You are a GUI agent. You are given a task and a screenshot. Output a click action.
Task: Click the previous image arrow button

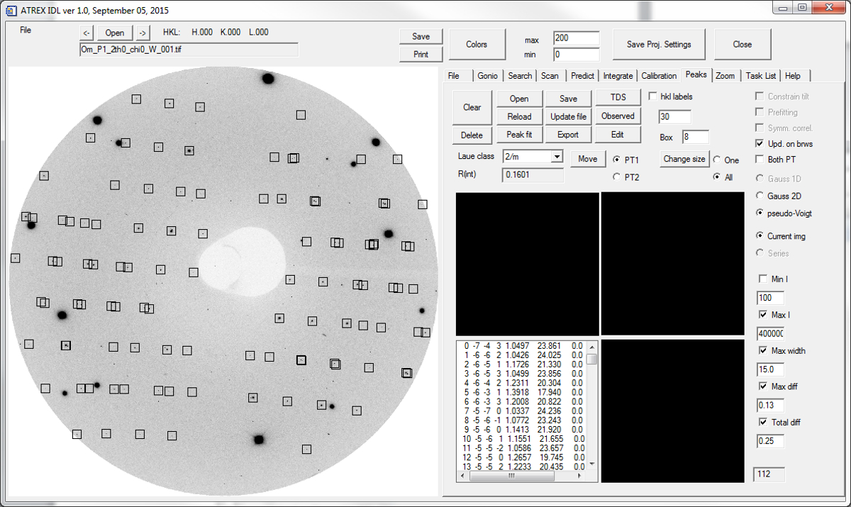[86, 33]
